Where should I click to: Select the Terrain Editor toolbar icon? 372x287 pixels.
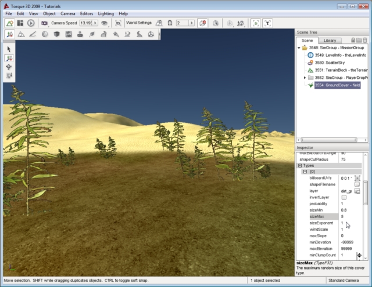(21, 34)
